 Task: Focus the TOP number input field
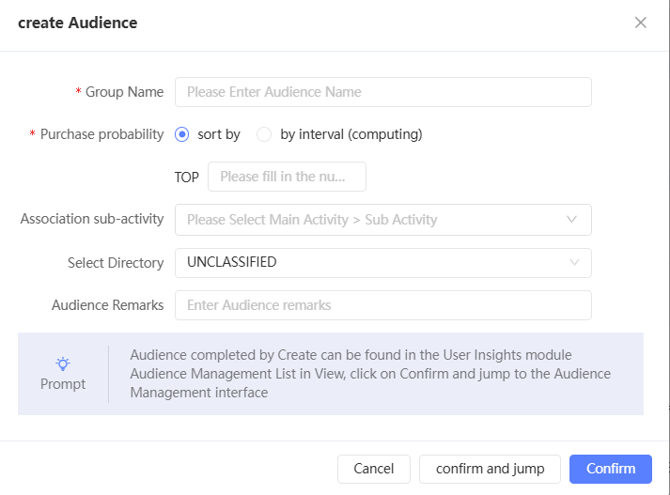(287, 177)
